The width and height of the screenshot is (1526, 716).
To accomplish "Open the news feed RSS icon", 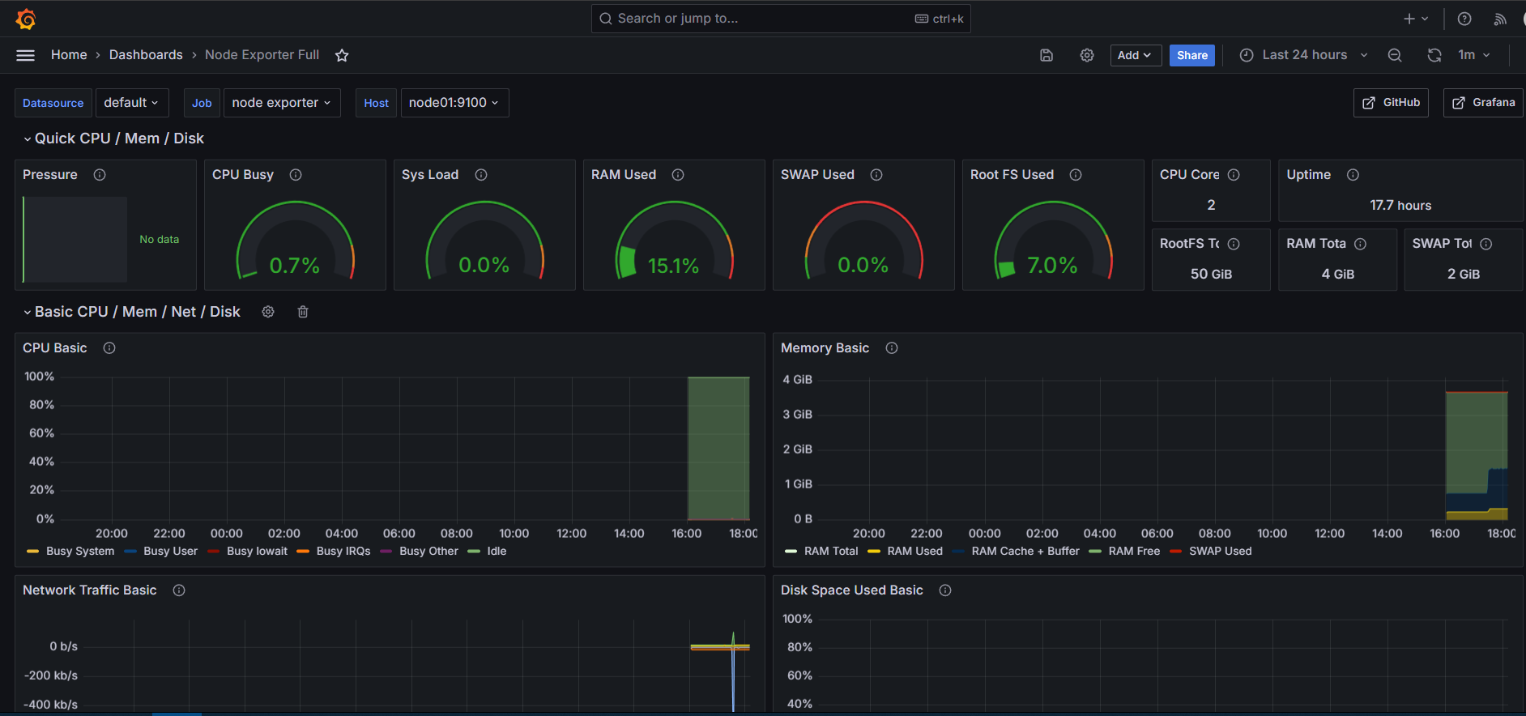I will pos(1500,19).
